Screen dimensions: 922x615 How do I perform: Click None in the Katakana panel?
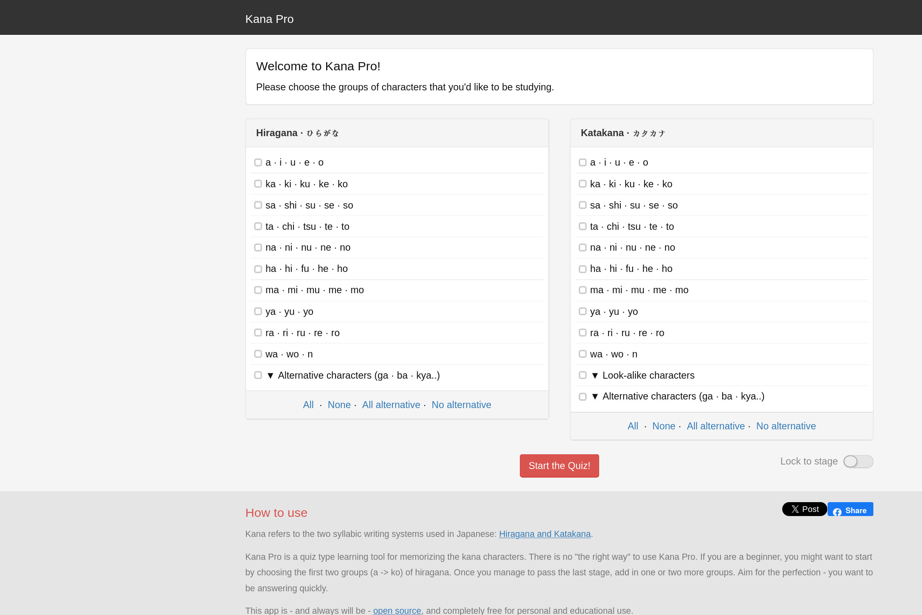point(663,426)
